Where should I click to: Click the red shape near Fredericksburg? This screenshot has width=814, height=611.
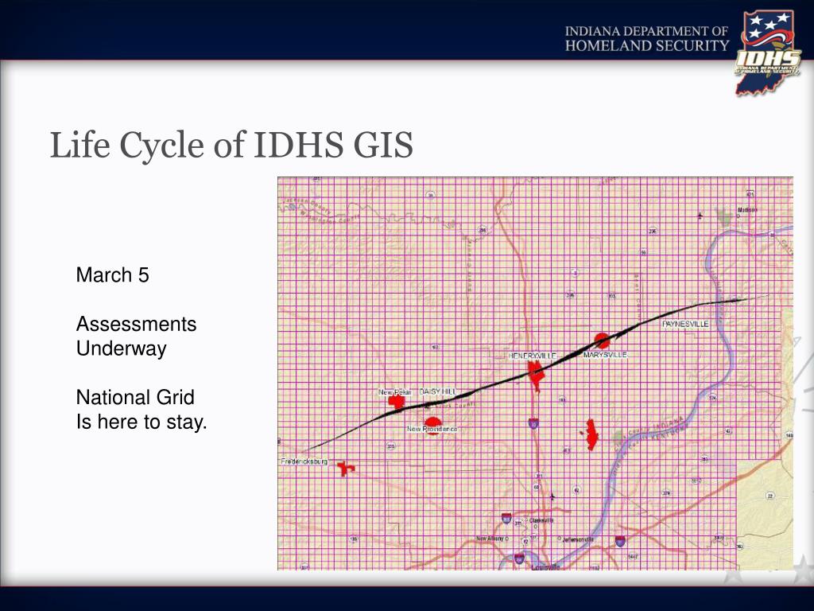(345, 469)
